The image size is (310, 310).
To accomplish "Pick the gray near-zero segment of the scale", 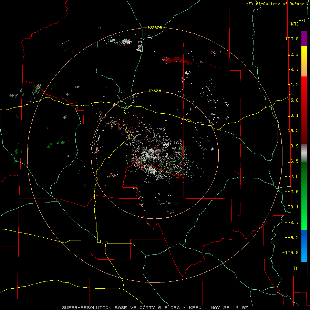I will point(304,153).
